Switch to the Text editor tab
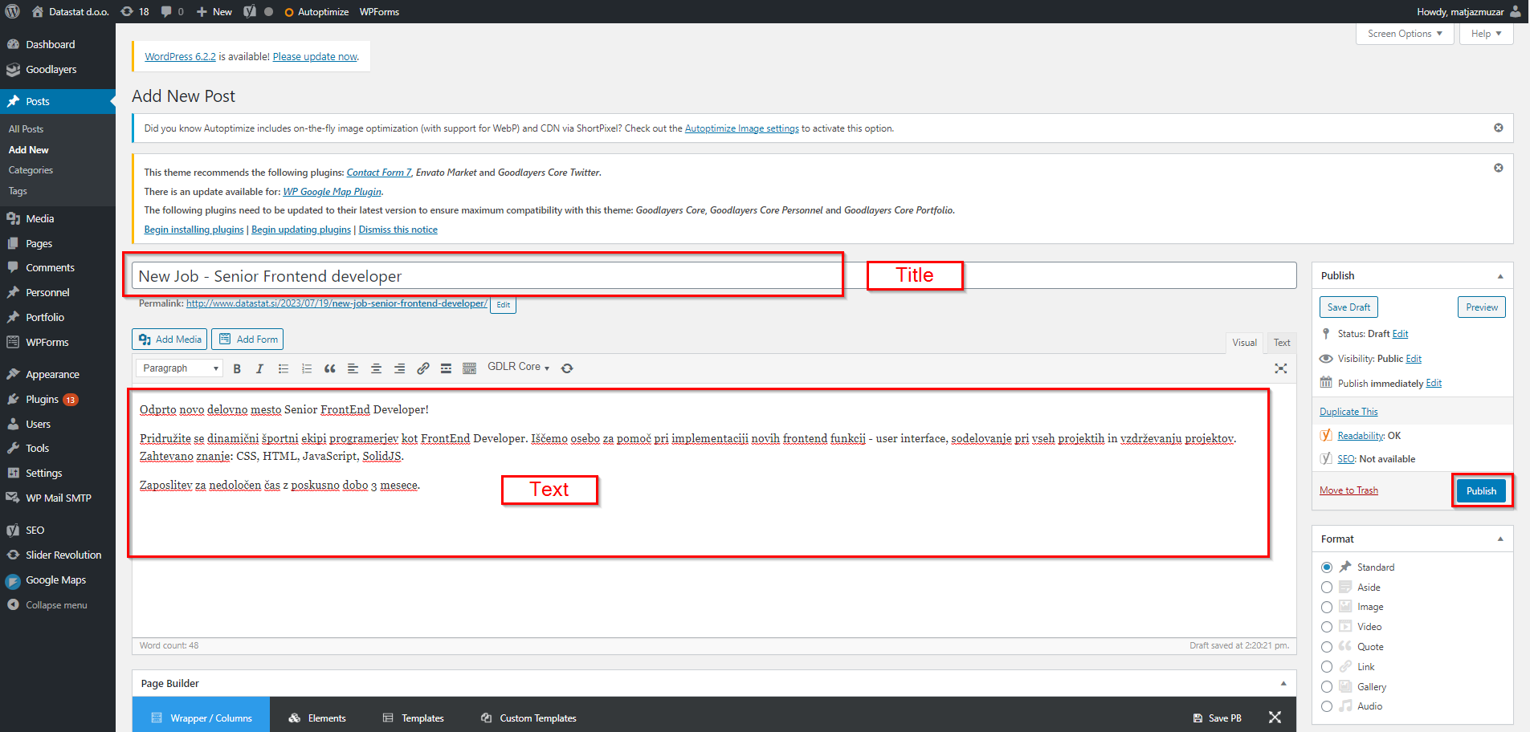This screenshot has height=732, width=1530. coord(1282,343)
